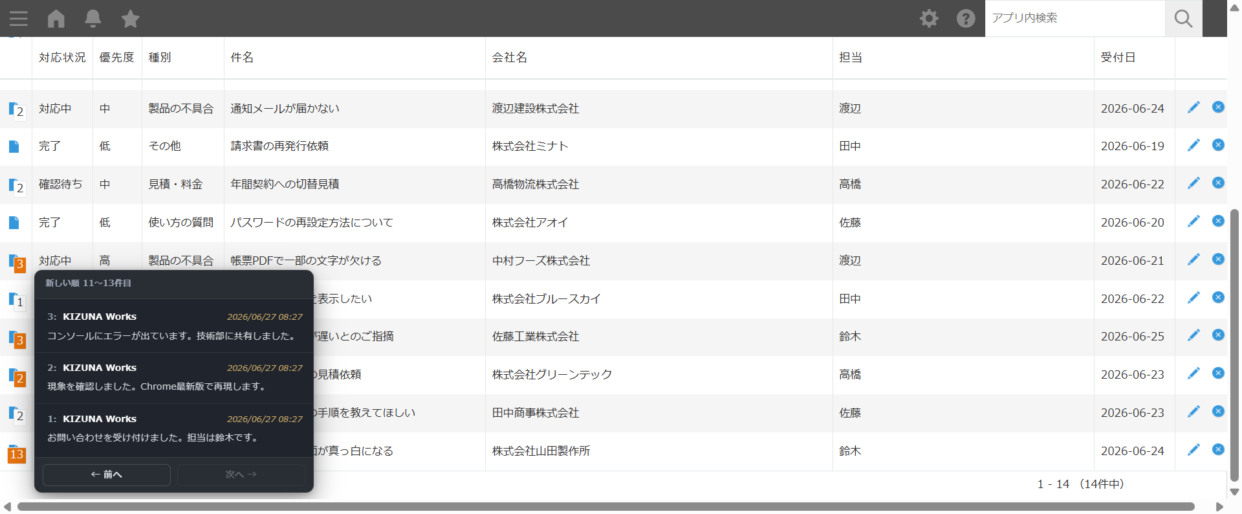Click the horizontal scrollbar left arrow
Screen dimensions: 1242x514
tap(7, 507)
